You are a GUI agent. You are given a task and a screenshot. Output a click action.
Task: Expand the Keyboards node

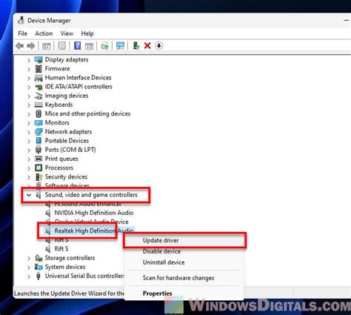click(x=29, y=105)
